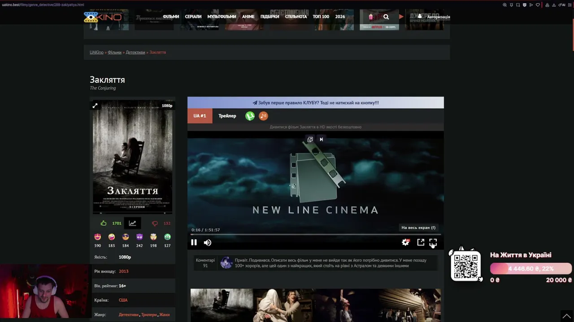Open the UAKino site logo
This screenshot has height=322, width=574.
tap(103, 17)
